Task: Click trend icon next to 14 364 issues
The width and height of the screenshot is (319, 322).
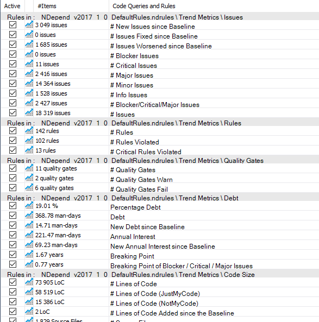Action: click(29, 84)
